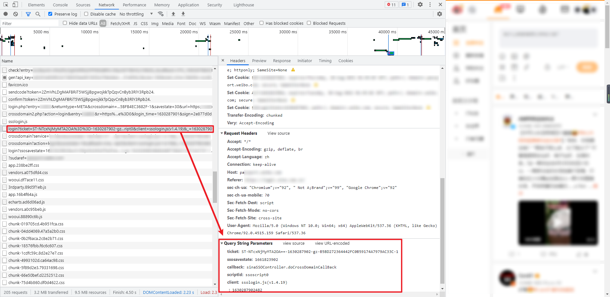Click the Filter input field
Viewport: 610px width, 297px height.
[x=30, y=23]
